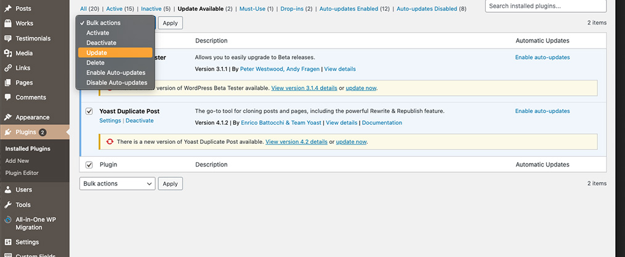The image size is (625, 257).
Task: Filter plugins by Inactive (5)
Action: [156, 9]
